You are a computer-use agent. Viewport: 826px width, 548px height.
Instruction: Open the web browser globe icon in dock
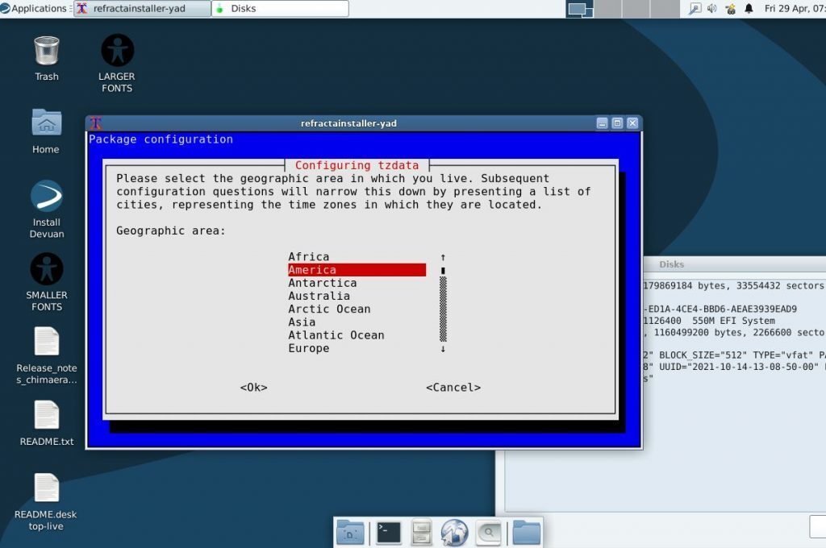click(x=453, y=531)
